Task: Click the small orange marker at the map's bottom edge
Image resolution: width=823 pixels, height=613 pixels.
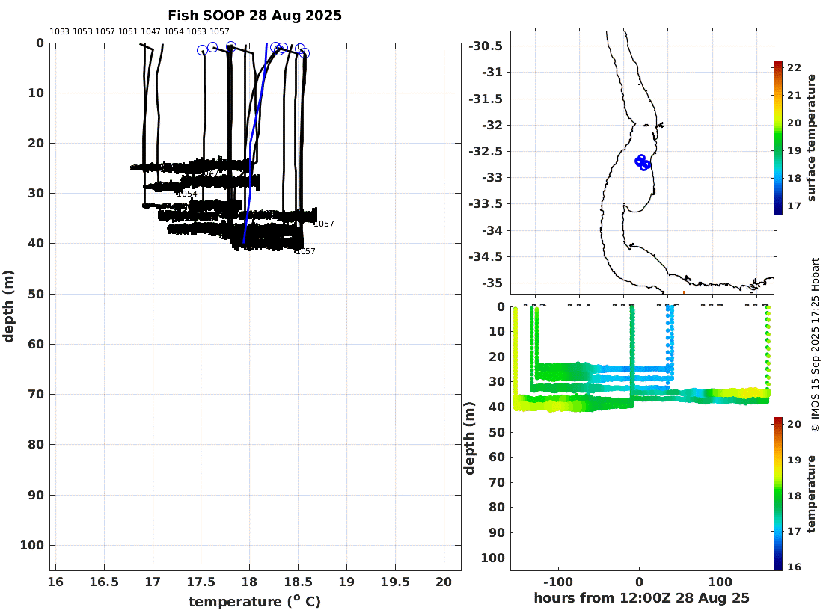Action: pyautogui.click(x=684, y=292)
